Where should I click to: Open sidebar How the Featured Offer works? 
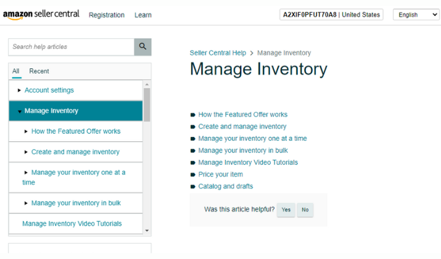pos(76,131)
